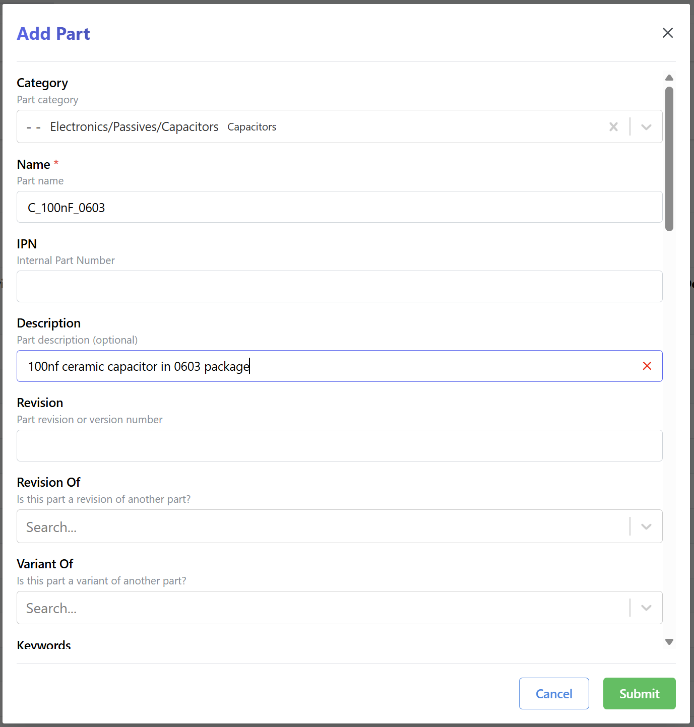Open the Variant Of dropdown arrow

646,608
